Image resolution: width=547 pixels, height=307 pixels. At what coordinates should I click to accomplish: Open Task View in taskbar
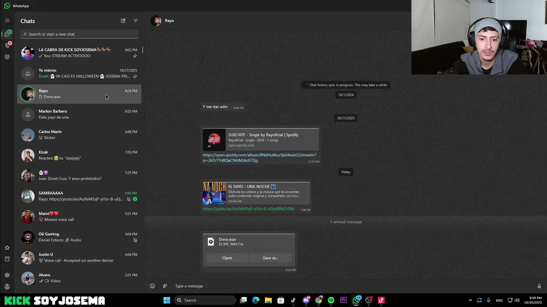click(x=243, y=300)
